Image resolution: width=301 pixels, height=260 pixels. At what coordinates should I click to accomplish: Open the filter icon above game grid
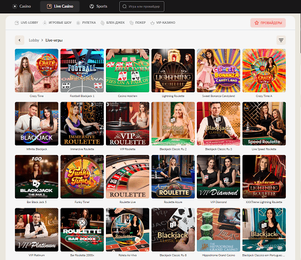[x=281, y=40]
